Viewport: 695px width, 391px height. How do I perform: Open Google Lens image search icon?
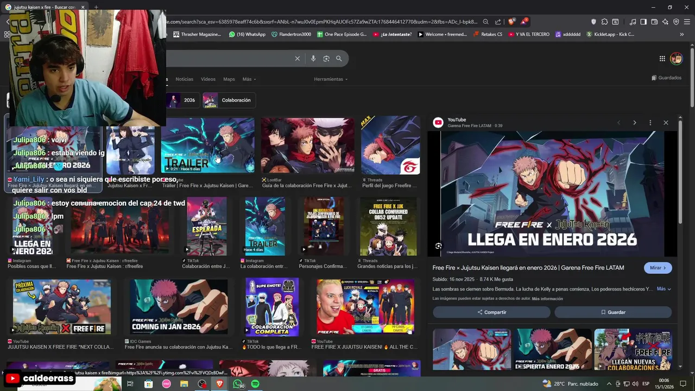point(326,59)
